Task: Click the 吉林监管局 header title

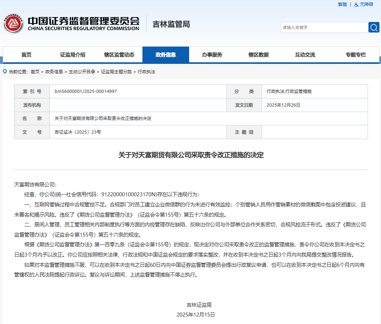Action: 171,24
